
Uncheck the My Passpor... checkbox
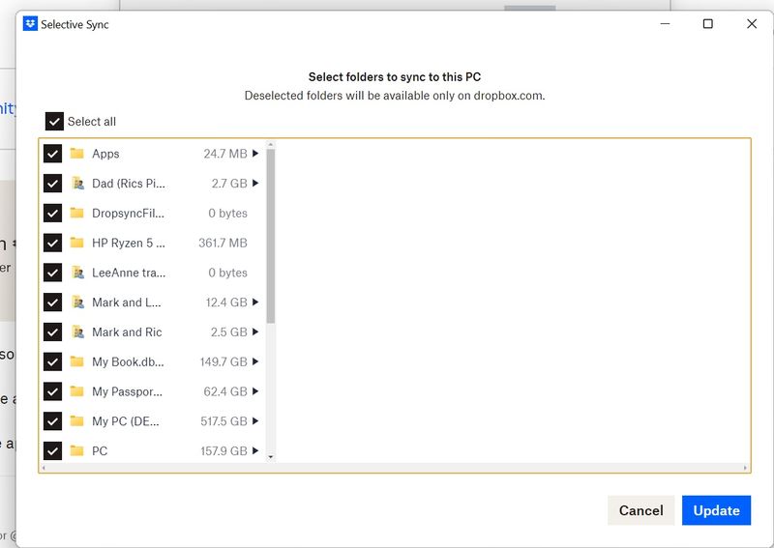[52, 391]
